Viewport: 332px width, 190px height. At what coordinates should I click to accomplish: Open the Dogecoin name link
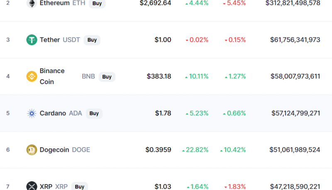(x=54, y=150)
